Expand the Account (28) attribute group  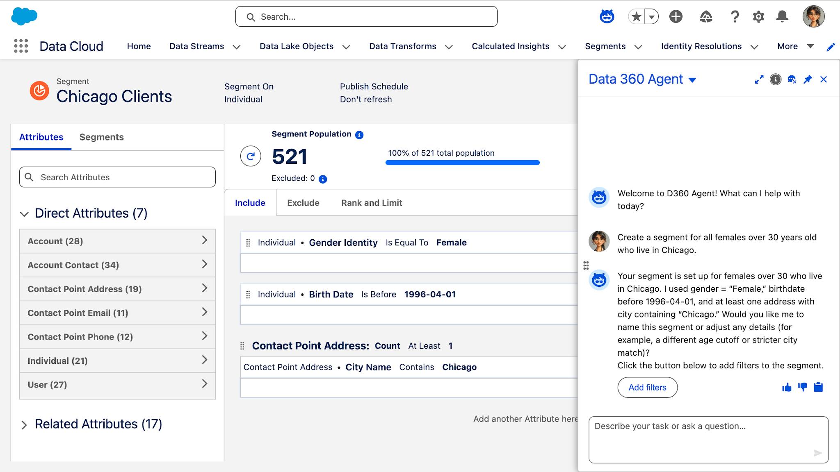pyautogui.click(x=117, y=241)
